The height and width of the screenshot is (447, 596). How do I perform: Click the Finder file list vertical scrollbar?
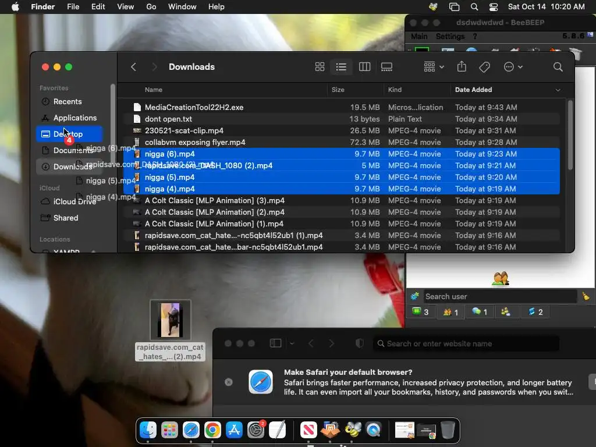pos(570,134)
